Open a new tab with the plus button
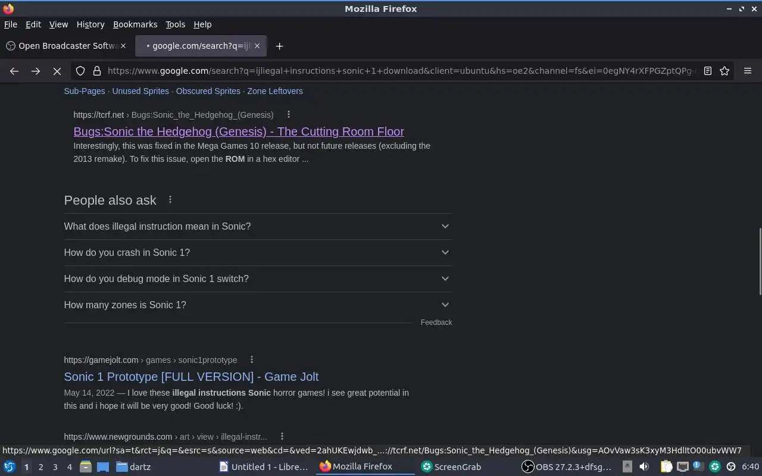Viewport: 762px width, 476px height. [x=279, y=46]
